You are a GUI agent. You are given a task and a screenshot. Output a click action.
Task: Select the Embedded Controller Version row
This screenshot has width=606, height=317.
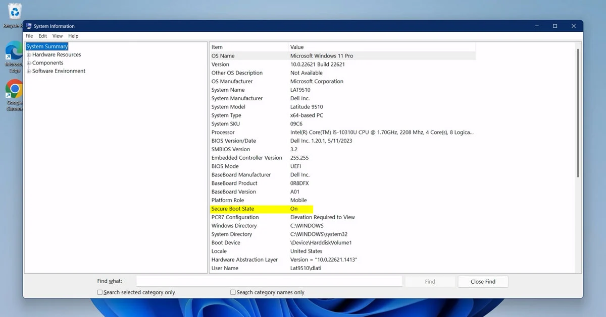pos(342,158)
